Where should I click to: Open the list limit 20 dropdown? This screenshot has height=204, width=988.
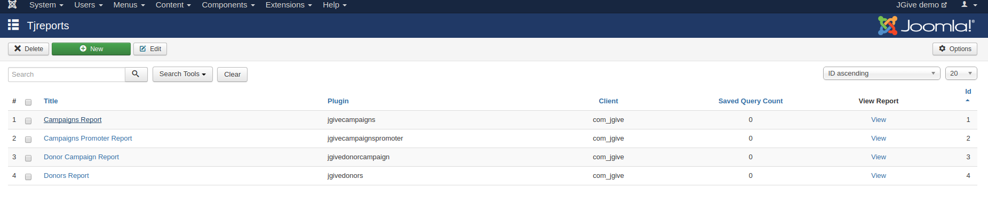click(x=961, y=74)
